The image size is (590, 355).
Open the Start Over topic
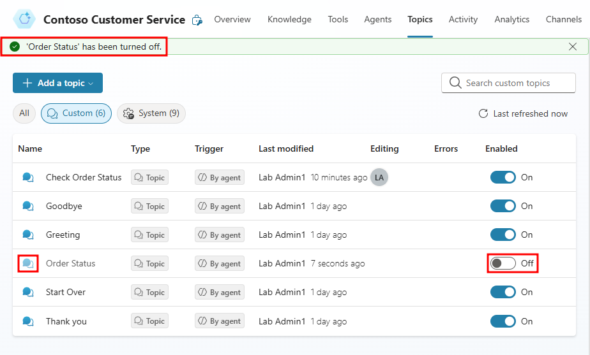click(66, 292)
